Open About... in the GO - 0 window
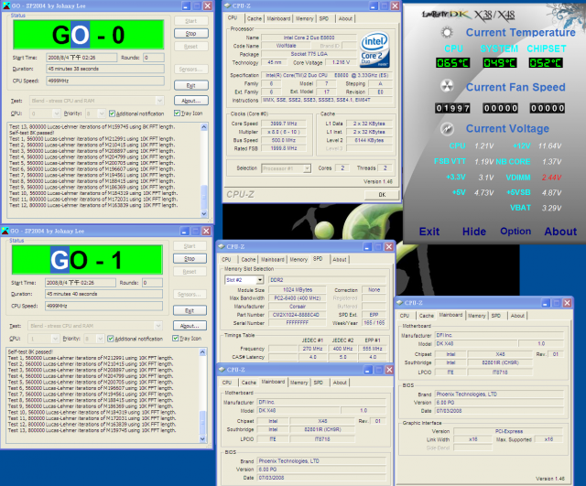This screenshot has height=486, width=586. tap(191, 101)
